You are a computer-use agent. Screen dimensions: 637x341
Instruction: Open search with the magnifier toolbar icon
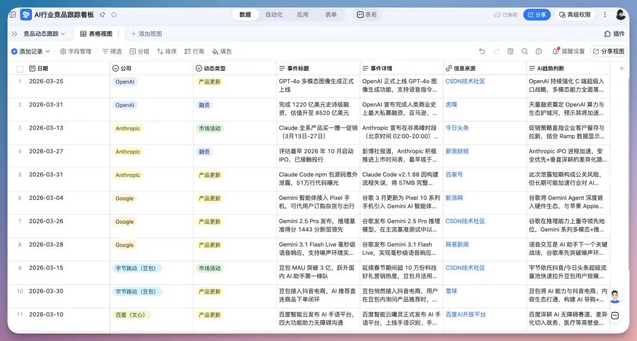pos(524,51)
